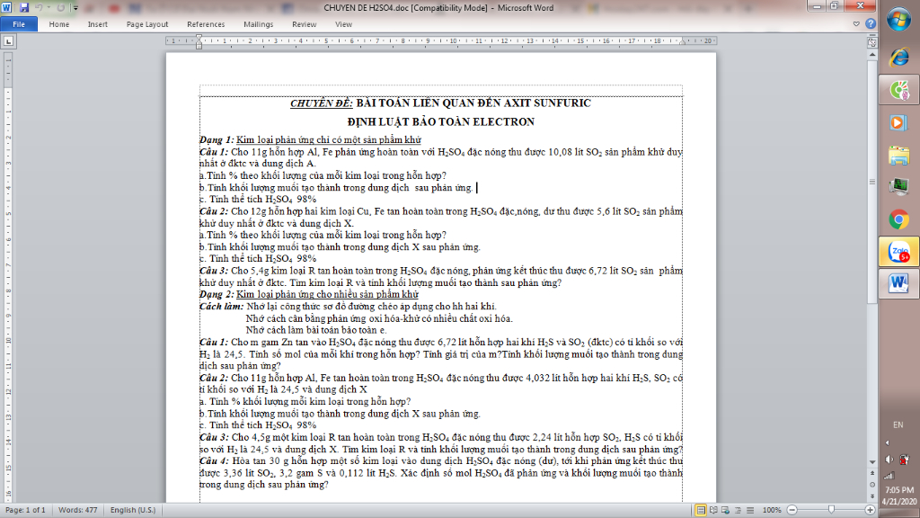920x518 pixels.
Task: Open the File tab
Action: pos(19,24)
